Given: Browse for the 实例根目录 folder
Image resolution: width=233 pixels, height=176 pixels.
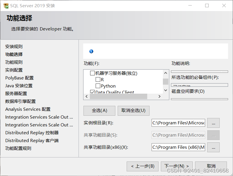Looking at the screenshot, I should coord(213,123).
